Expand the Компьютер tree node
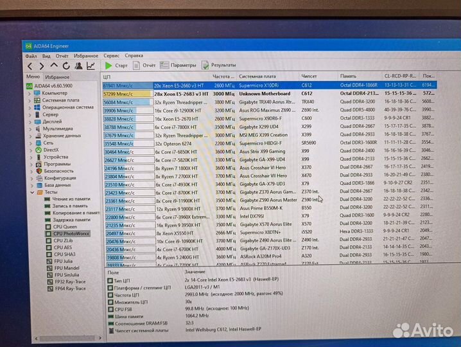The height and width of the screenshot is (347, 461). click(29, 93)
